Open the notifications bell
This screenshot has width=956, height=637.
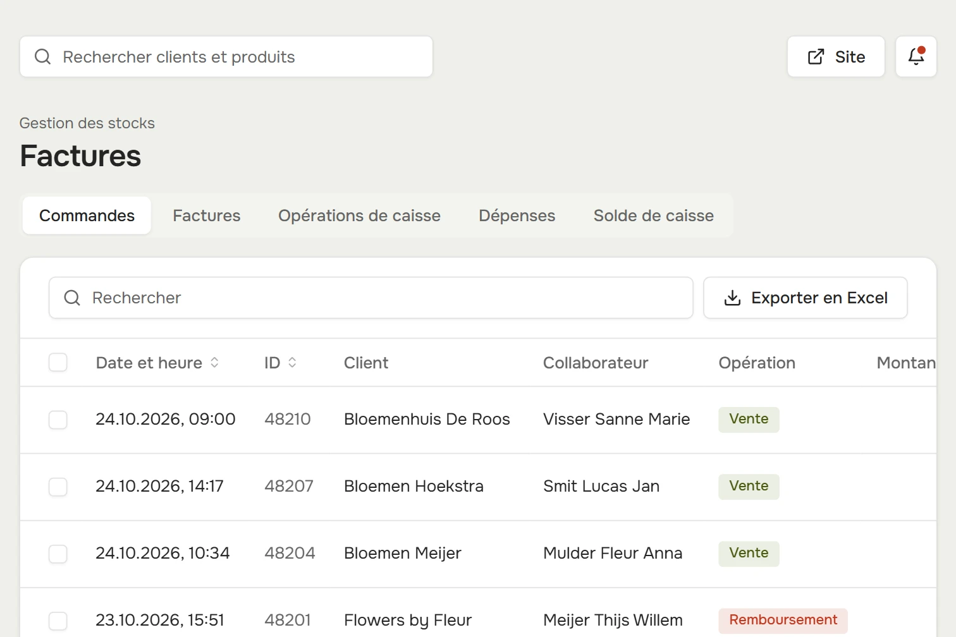[916, 57]
